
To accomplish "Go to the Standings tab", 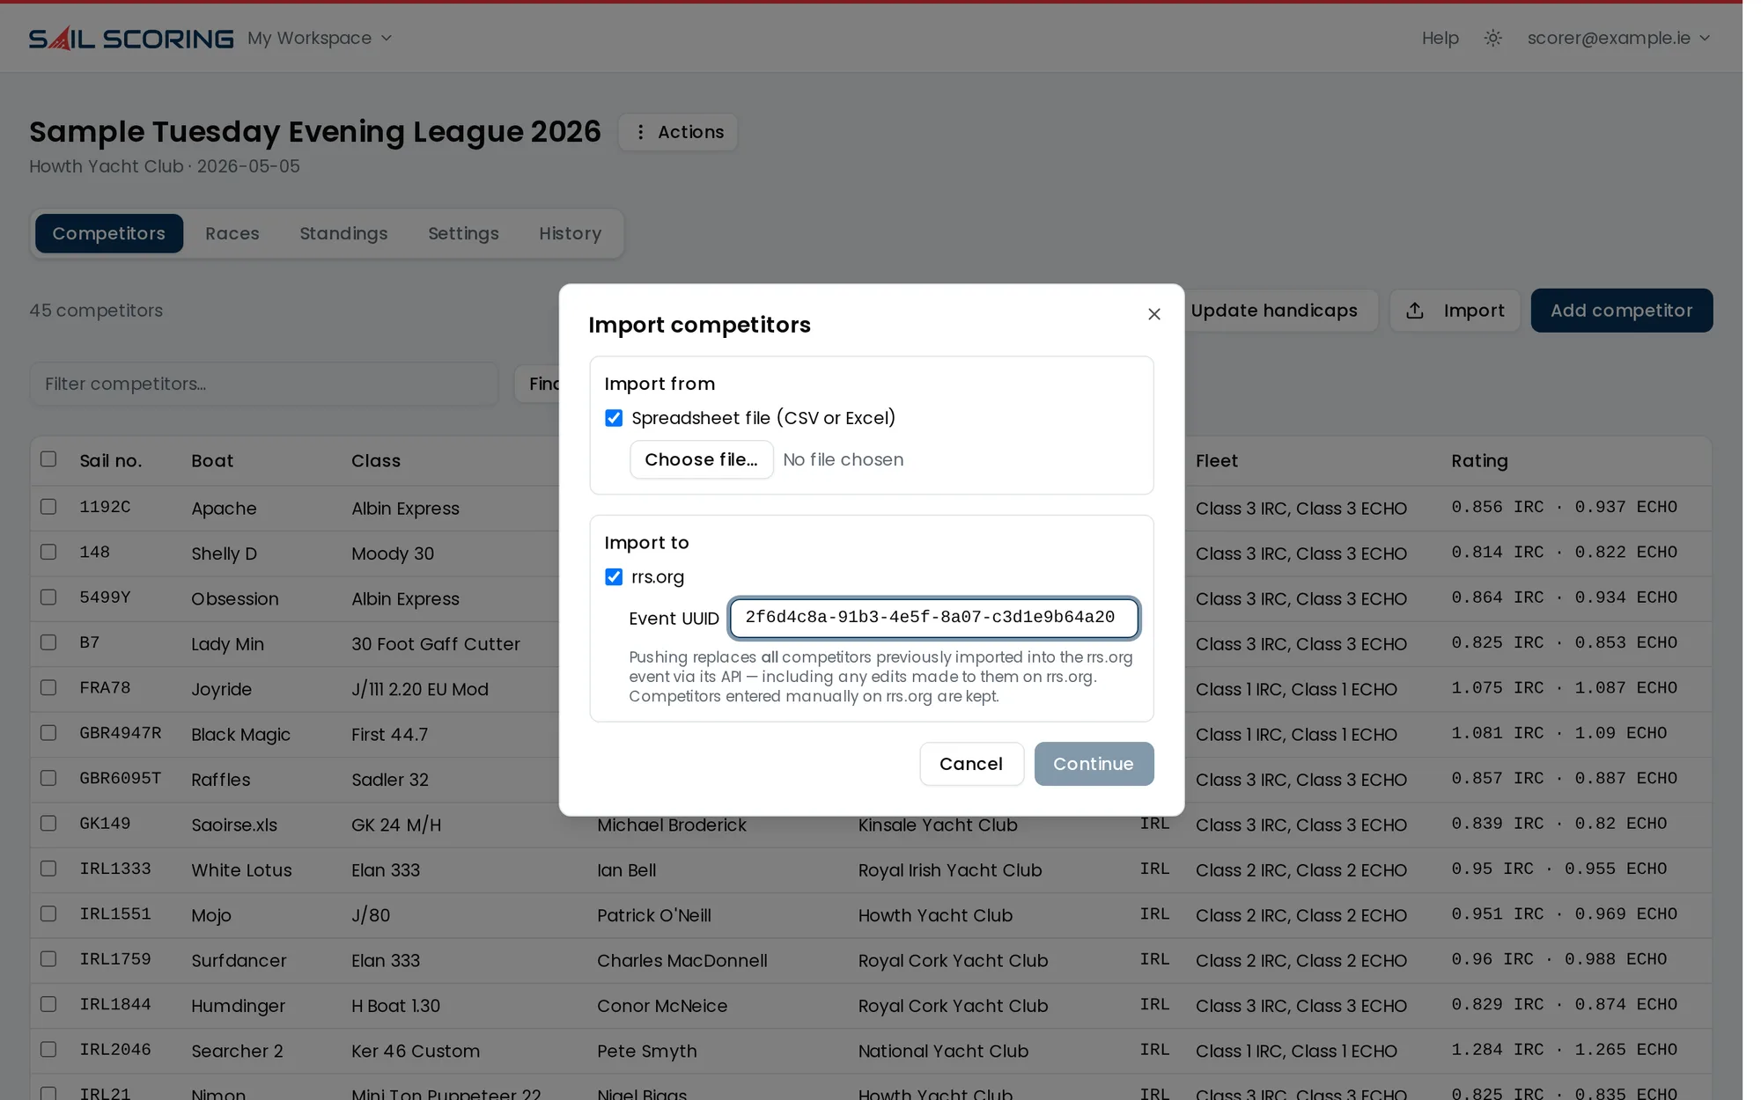I will [x=343, y=233].
